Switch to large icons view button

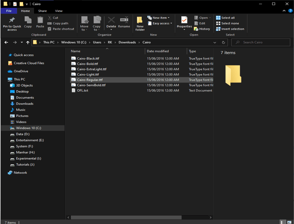pos(289,222)
